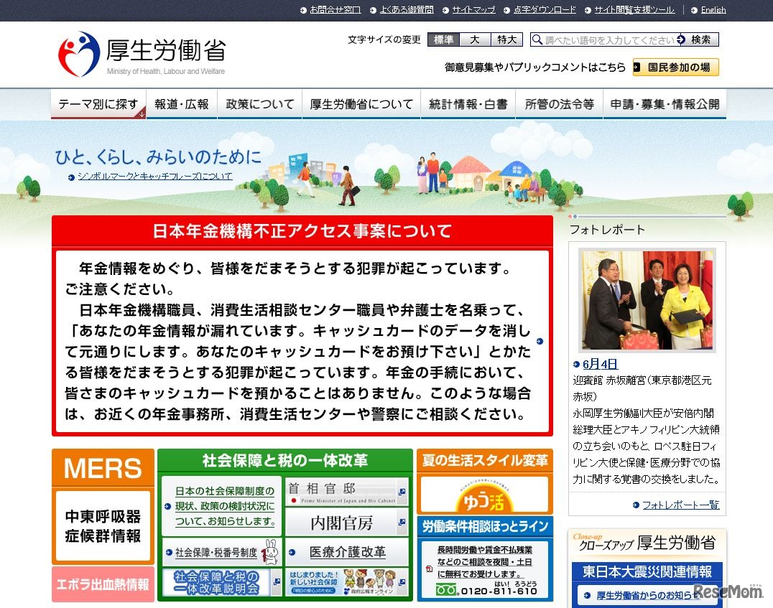This screenshot has width=773, height=608.
Task: Open the 報道・広報 menu
Action: (182, 104)
